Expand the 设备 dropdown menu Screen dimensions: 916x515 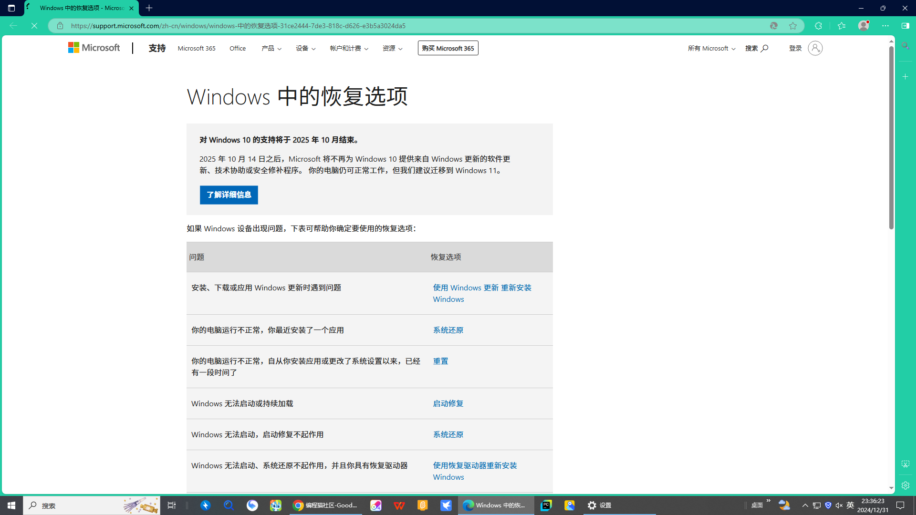[x=306, y=48]
